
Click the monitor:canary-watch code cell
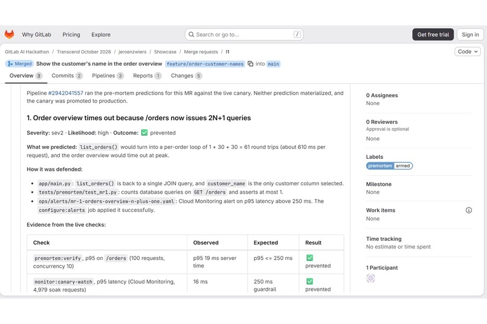pos(63,282)
